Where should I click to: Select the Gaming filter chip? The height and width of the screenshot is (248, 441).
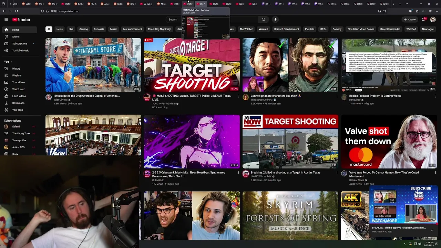[x=83, y=29]
